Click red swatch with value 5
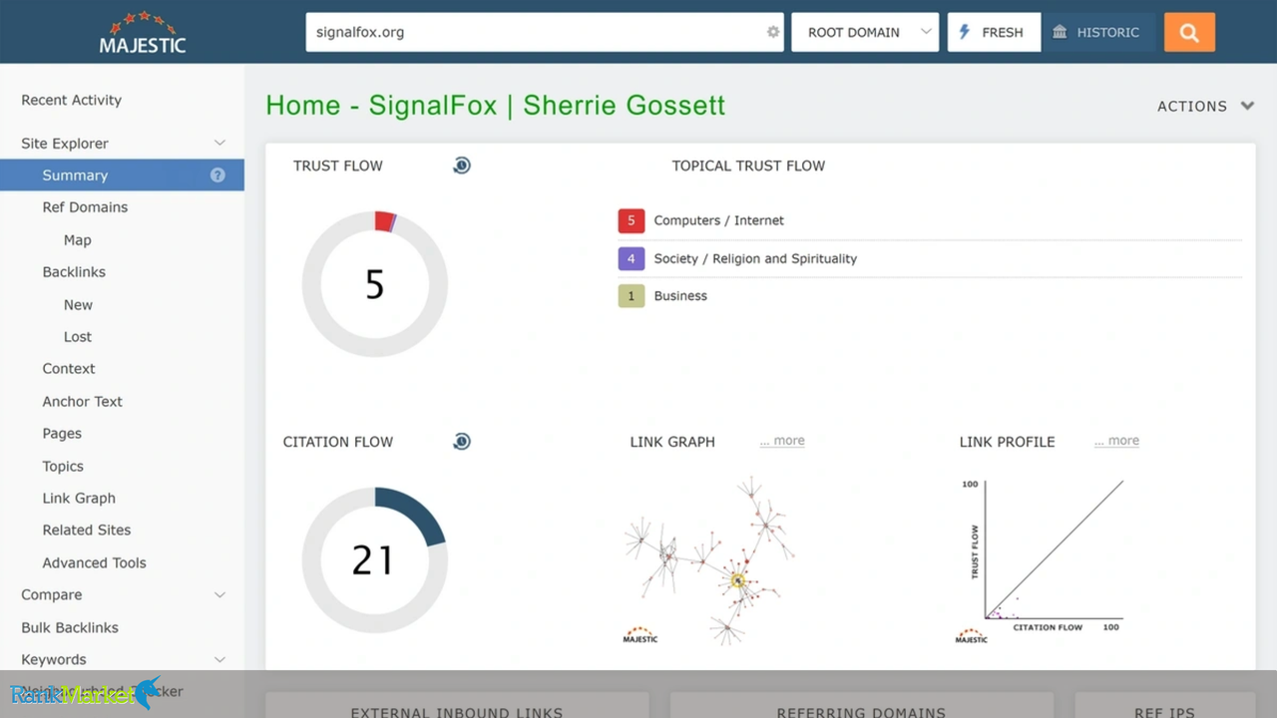Screen dimensions: 1277x718 (x=631, y=220)
